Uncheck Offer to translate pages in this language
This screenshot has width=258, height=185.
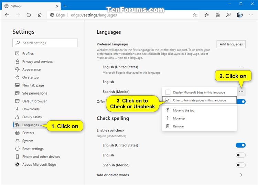tap(168, 100)
